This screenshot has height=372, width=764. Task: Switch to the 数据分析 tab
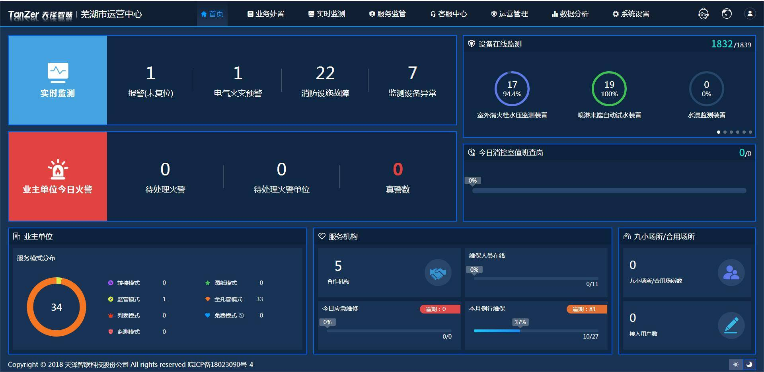tap(570, 14)
